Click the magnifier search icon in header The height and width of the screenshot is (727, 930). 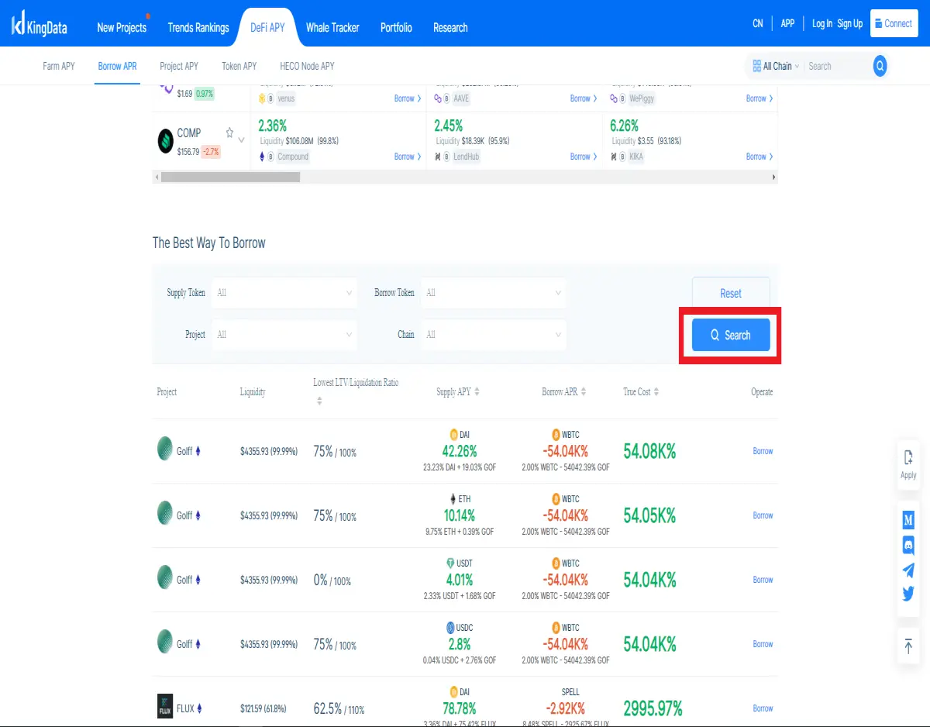click(x=880, y=66)
